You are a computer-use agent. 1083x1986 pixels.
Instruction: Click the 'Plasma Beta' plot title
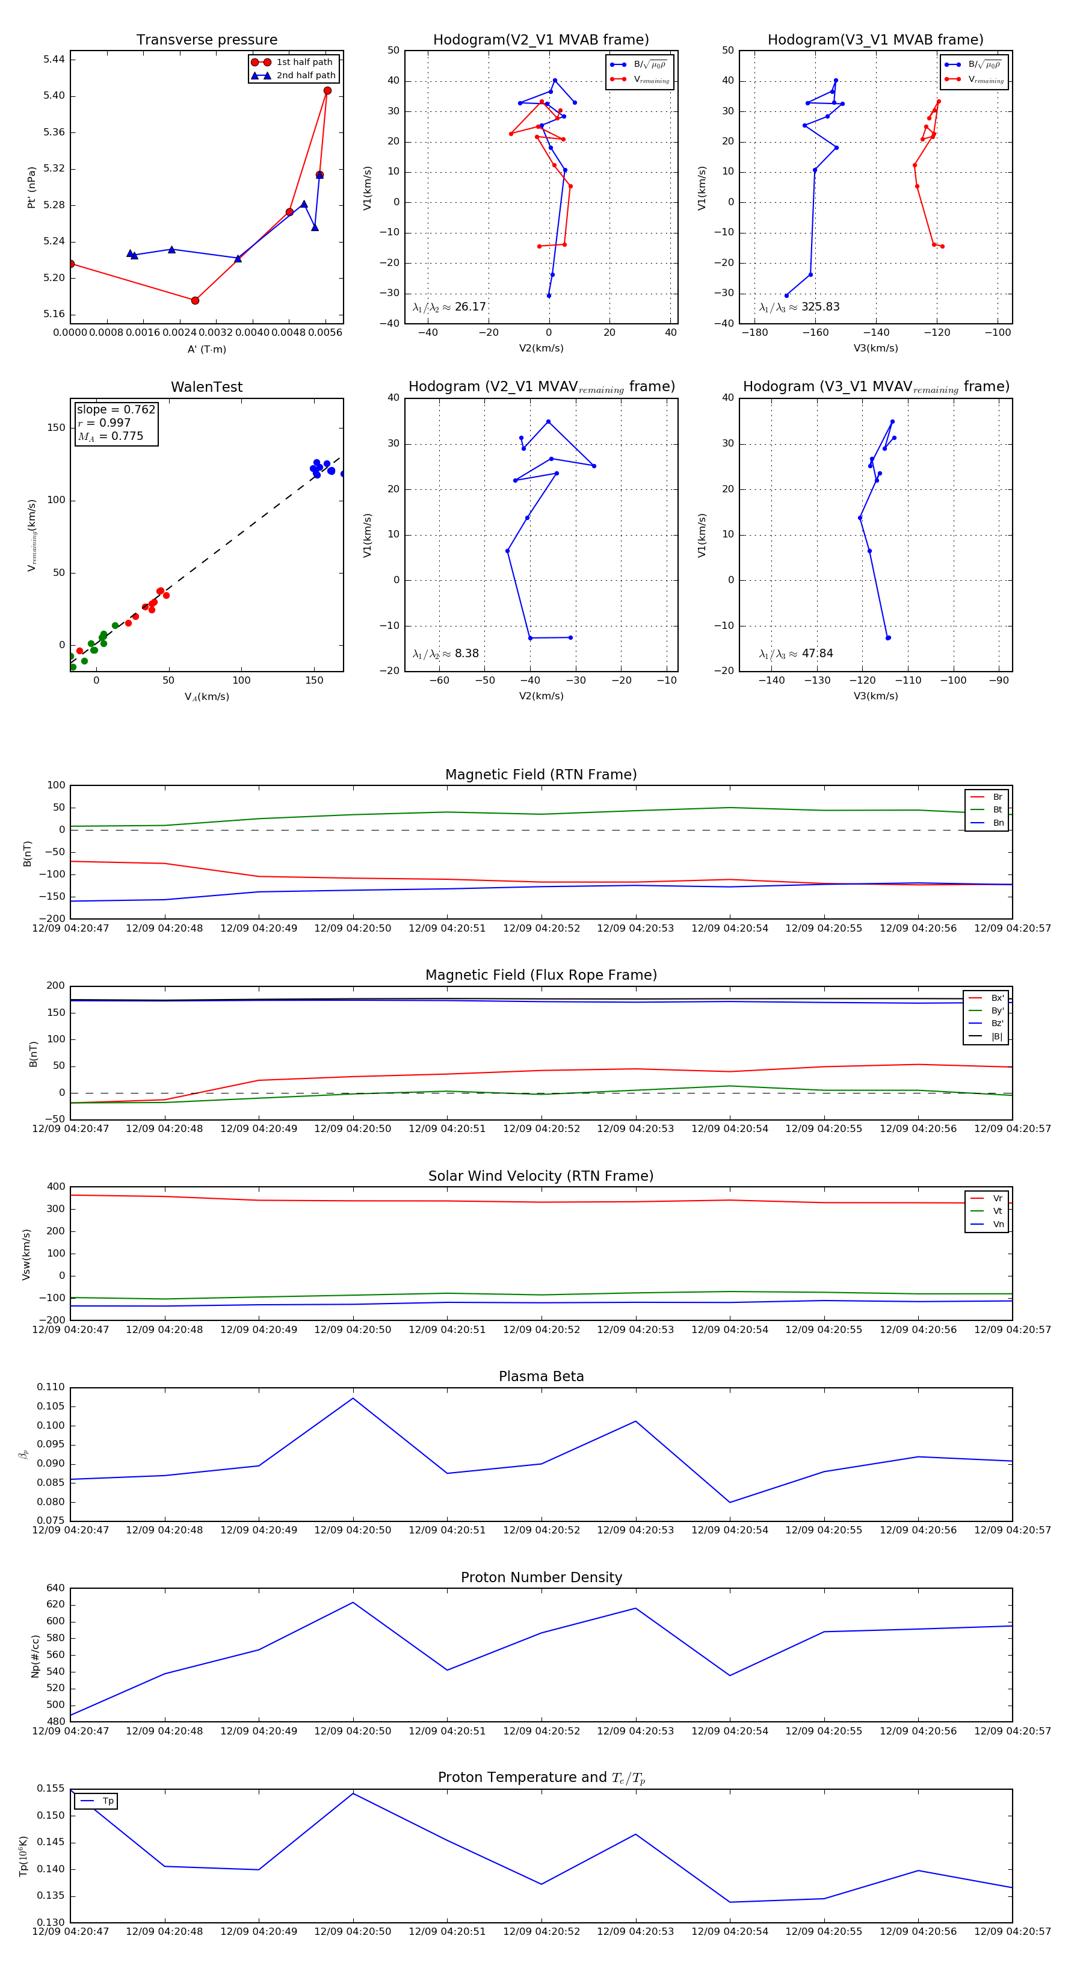click(x=541, y=1377)
